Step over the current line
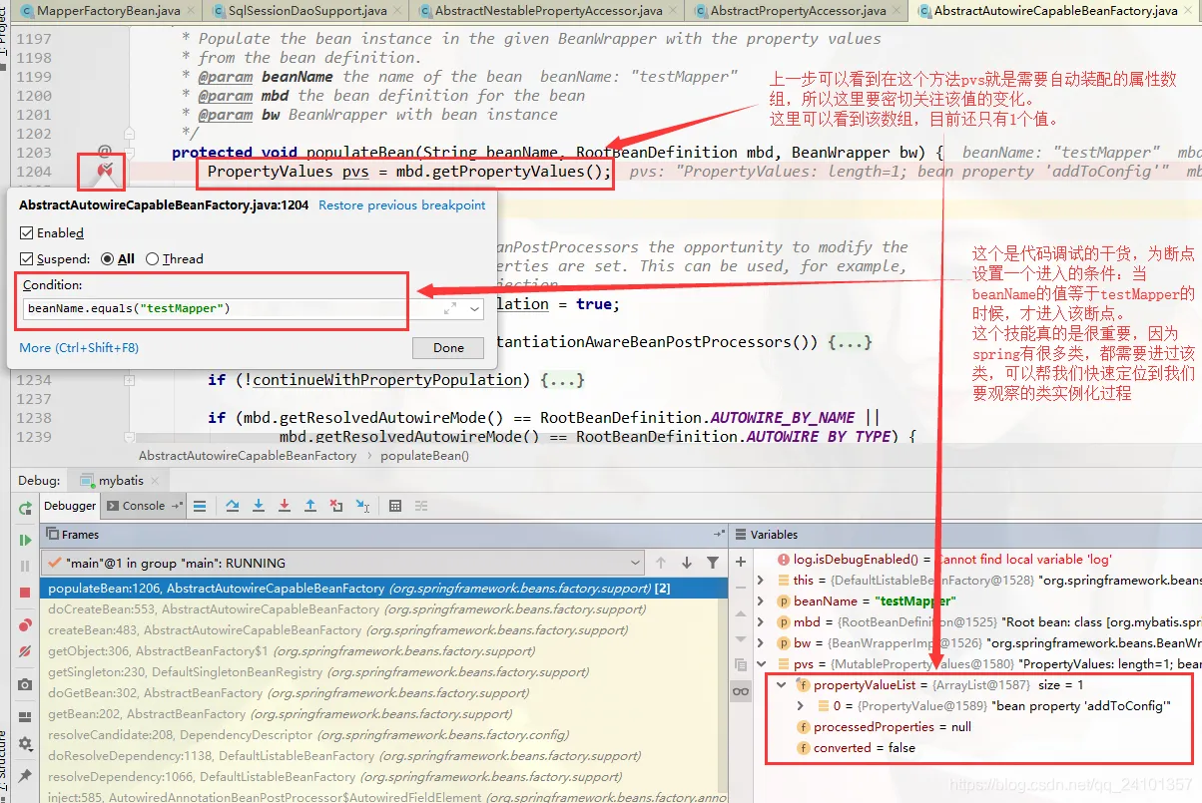 pos(233,506)
